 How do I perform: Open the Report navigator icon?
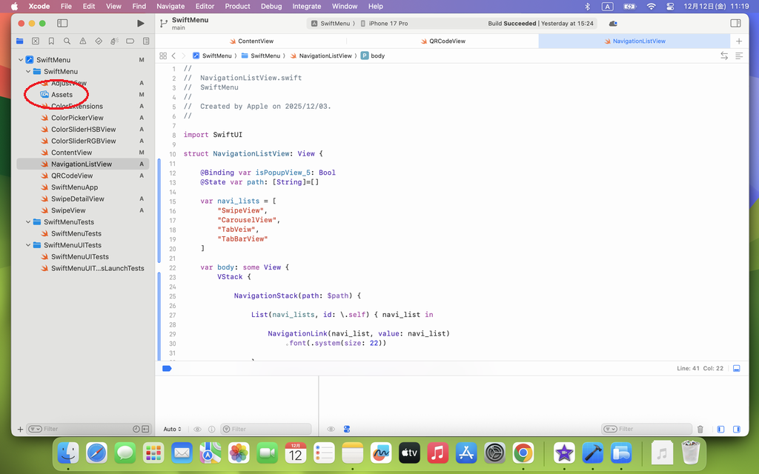click(x=146, y=41)
